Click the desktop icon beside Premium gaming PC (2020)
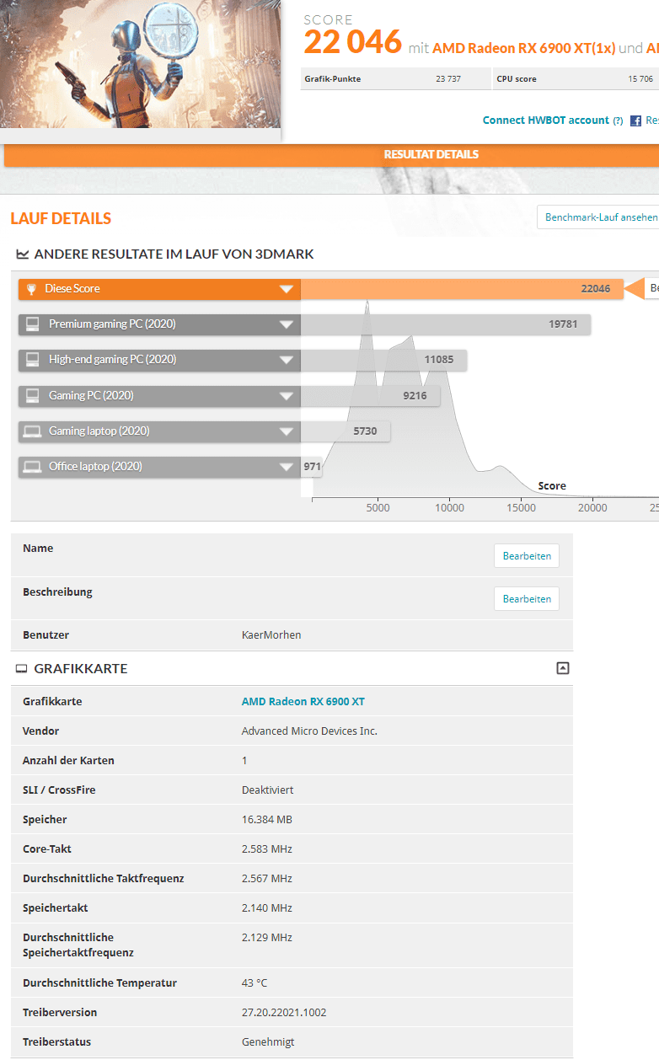Image resolution: width=659 pixels, height=1060 pixels. 33,324
